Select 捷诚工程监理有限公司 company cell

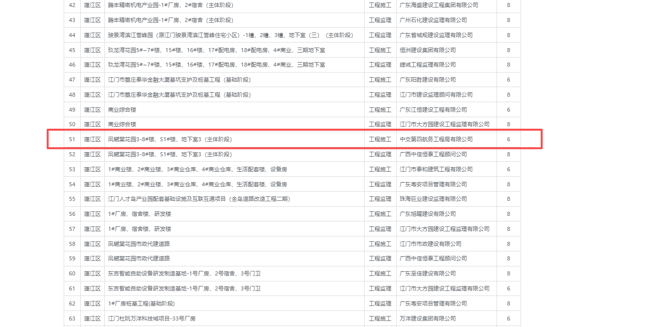click(x=427, y=65)
